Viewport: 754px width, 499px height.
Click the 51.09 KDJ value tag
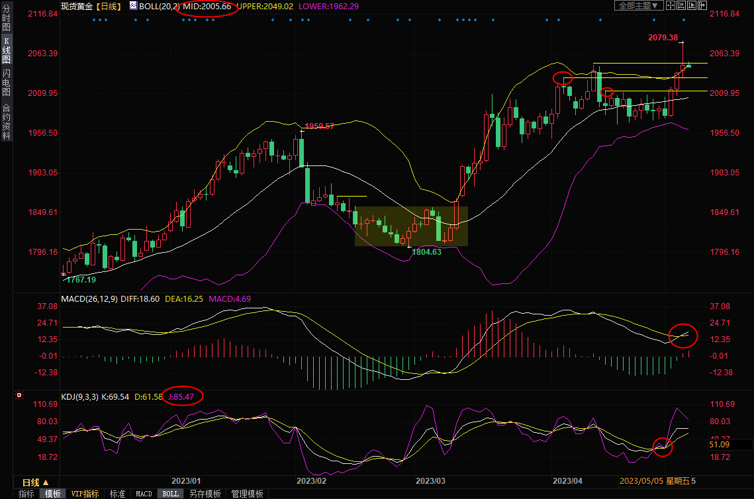click(x=719, y=445)
